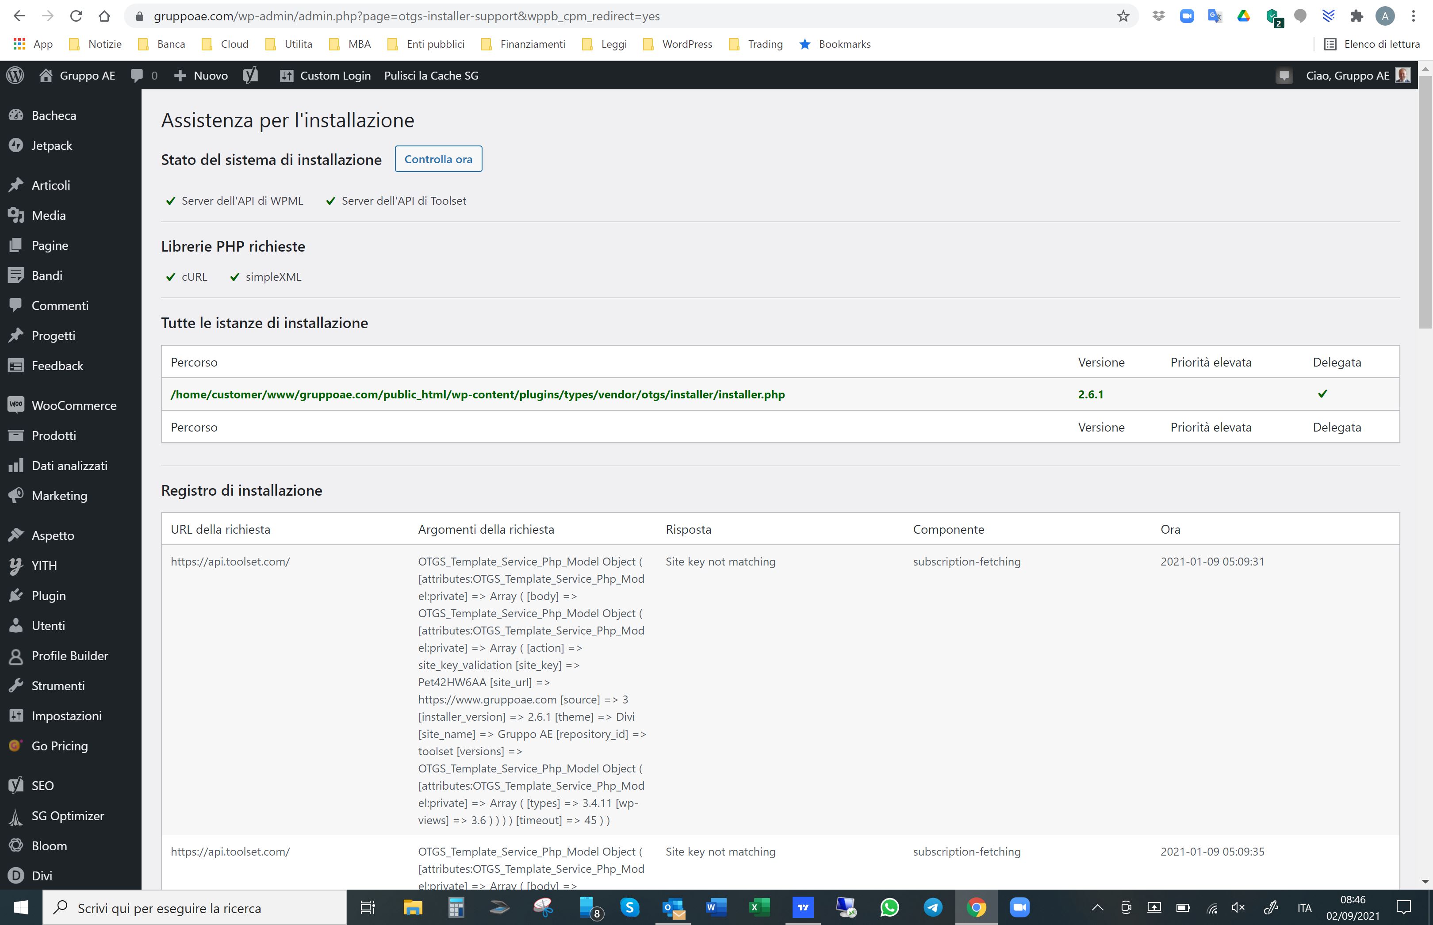The height and width of the screenshot is (925, 1433).
Task: Bookmark this page with the star icon
Action: pyautogui.click(x=1123, y=16)
